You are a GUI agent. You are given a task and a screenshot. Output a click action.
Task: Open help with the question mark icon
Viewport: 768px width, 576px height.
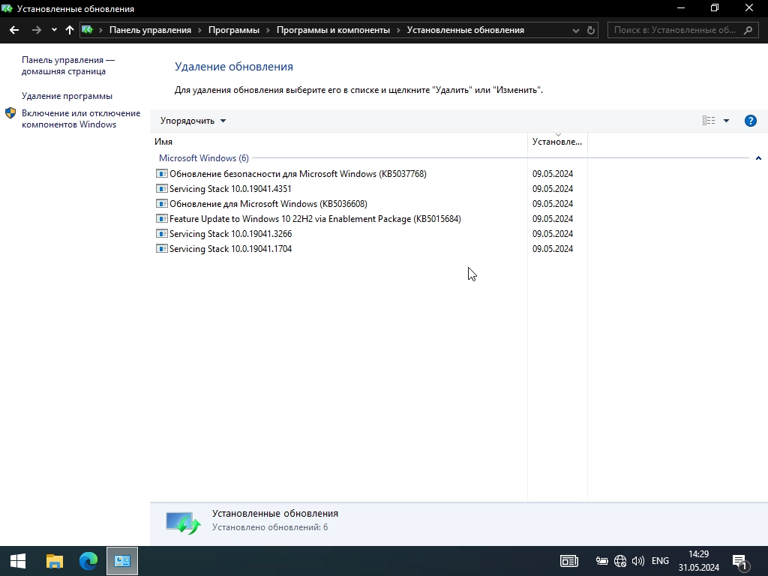pyautogui.click(x=750, y=121)
